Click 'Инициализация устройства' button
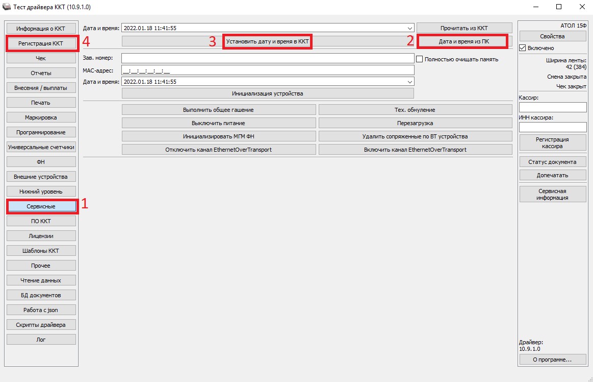This screenshot has height=382, width=593. tap(267, 93)
